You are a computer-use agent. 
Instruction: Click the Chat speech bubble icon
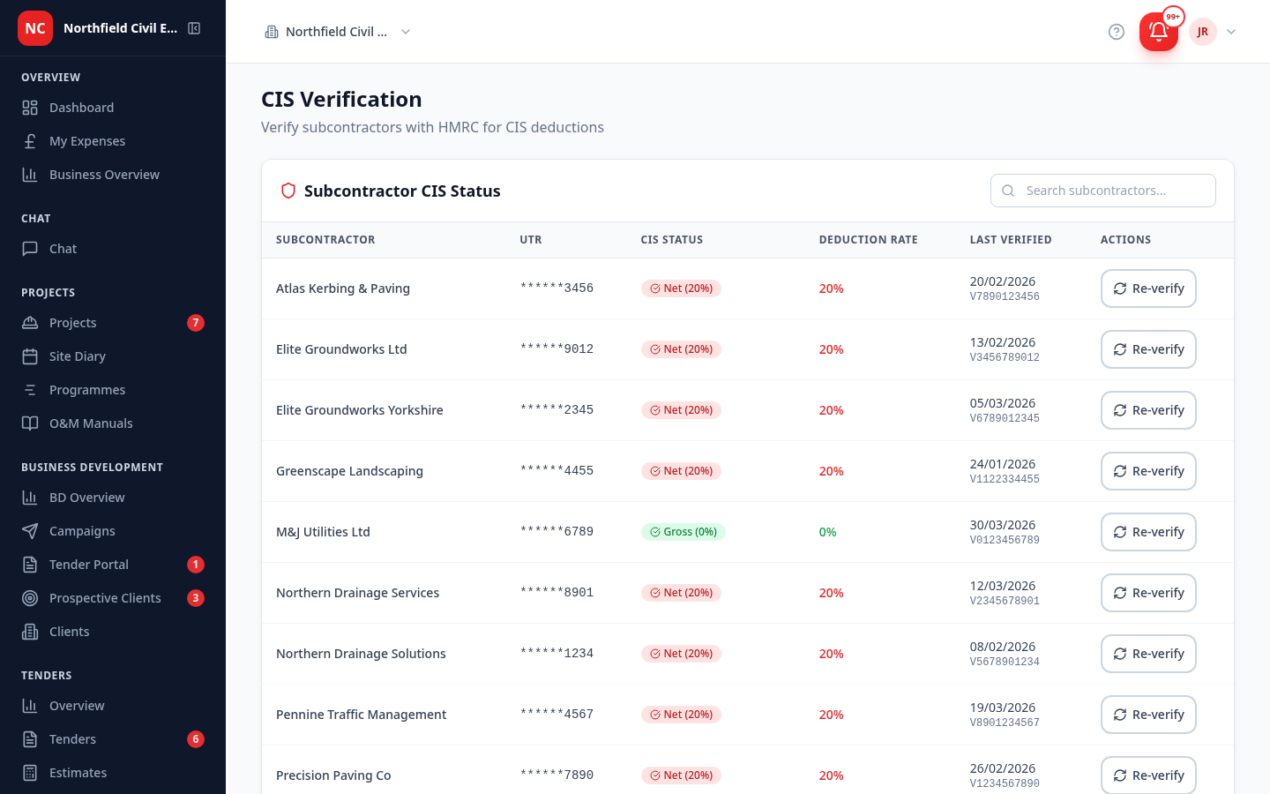[x=30, y=249]
